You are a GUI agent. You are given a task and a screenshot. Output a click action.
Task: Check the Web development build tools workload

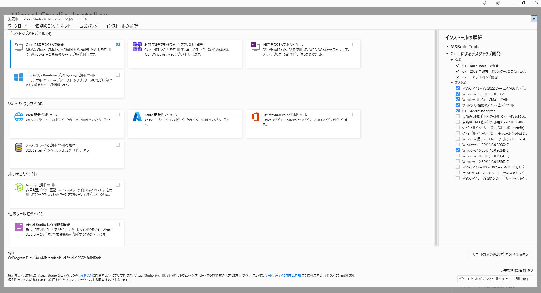click(118, 114)
